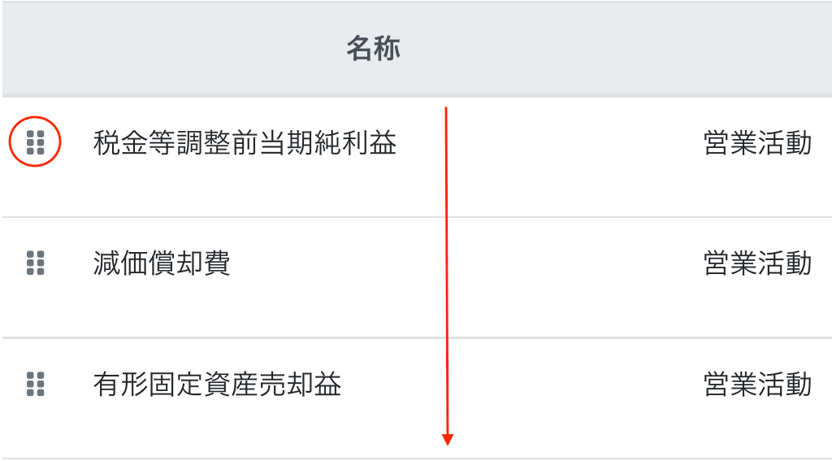The height and width of the screenshot is (461, 832).
Task: Click 営業活動 in the 有形固定資産売却益 row
Action: pyautogui.click(x=756, y=384)
